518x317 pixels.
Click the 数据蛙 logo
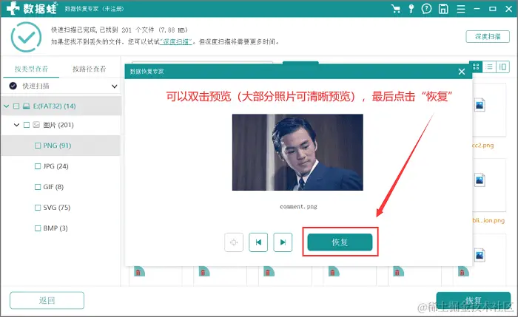pos(32,8)
